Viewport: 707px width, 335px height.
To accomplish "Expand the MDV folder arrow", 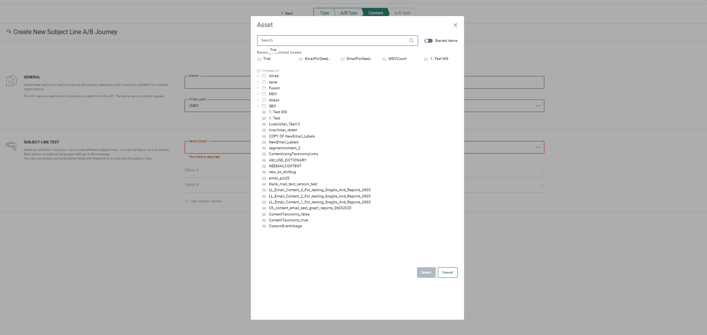I will coord(258,94).
